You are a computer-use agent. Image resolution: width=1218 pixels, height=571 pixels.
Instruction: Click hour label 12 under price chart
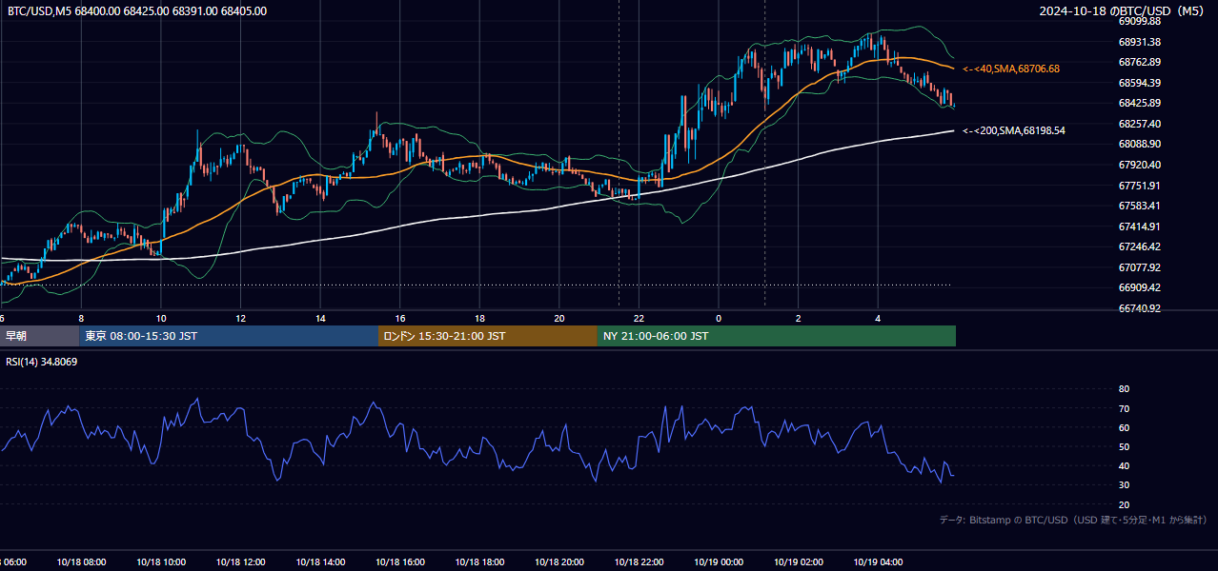[x=241, y=318]
